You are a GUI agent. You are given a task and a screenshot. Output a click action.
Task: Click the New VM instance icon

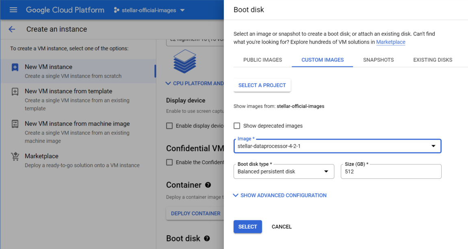pos(15,67)
